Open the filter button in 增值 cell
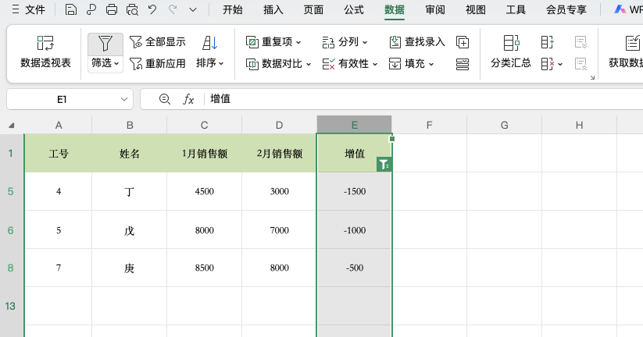This screenshot has height=337, width=643. [x=384, y=165]
